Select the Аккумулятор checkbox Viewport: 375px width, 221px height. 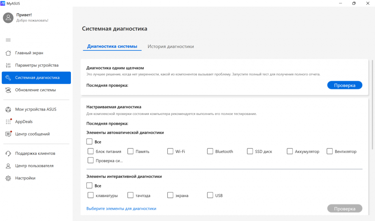pos(290,151)
